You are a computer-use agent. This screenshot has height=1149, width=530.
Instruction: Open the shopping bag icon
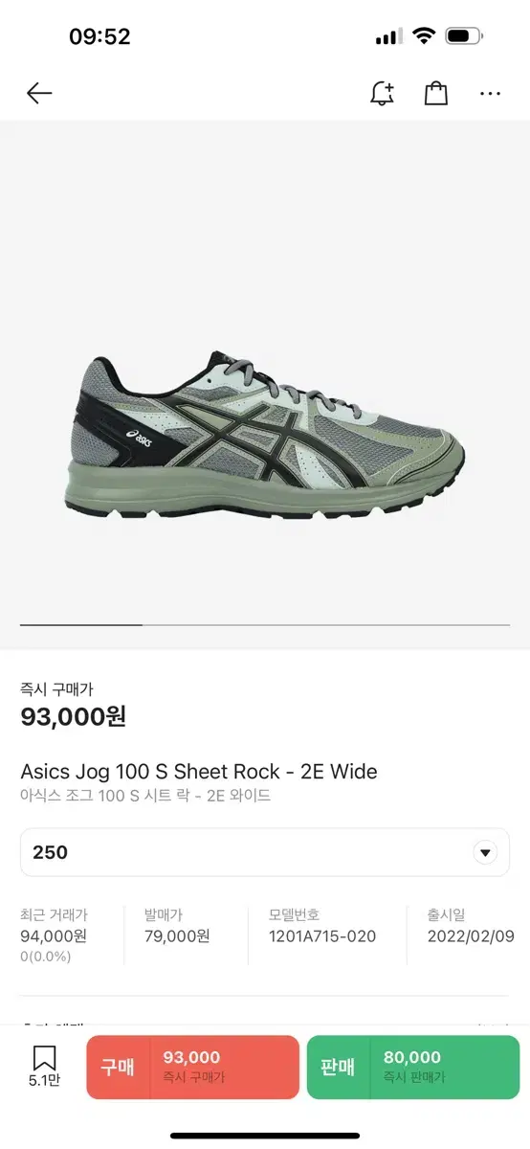436,93
